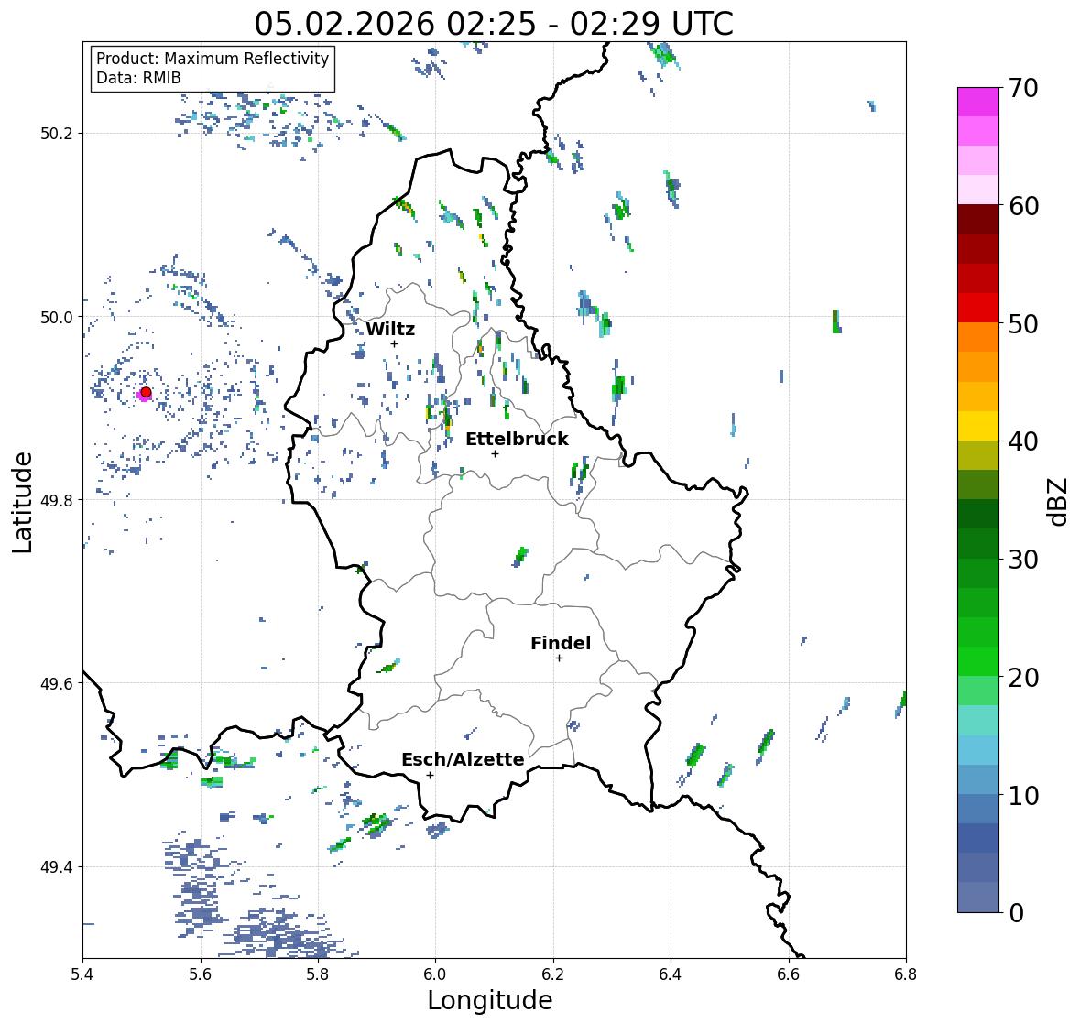Click the latitude tick label 50.2

pyautogui.click(x=57, y=134)
